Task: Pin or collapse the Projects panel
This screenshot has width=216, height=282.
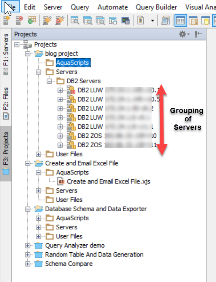Action: [198, 34]
